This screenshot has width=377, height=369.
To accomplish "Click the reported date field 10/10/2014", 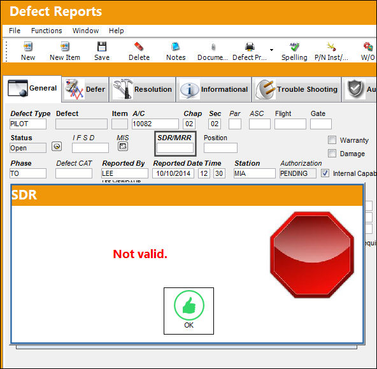I will [173, 173].
